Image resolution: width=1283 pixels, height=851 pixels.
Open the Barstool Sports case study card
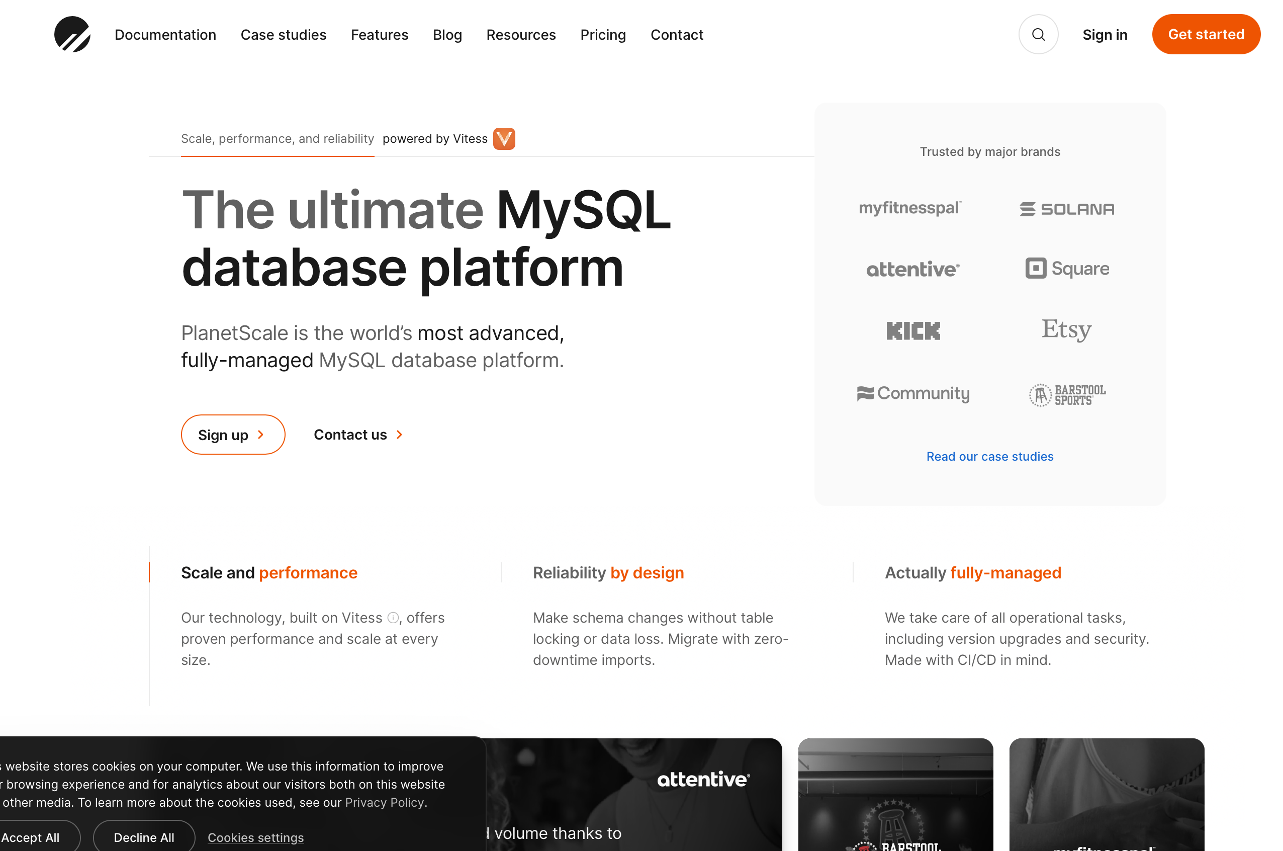click(895, 795)
